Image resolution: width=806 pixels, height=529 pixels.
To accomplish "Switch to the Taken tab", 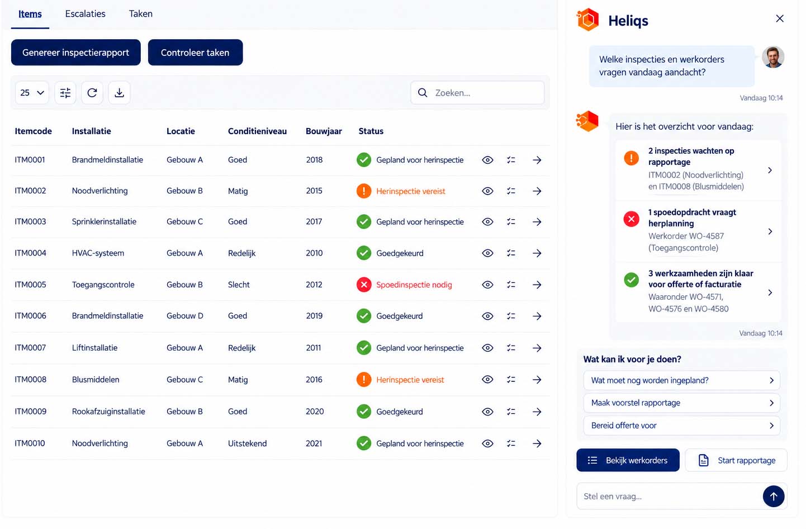I will (141, 14).
